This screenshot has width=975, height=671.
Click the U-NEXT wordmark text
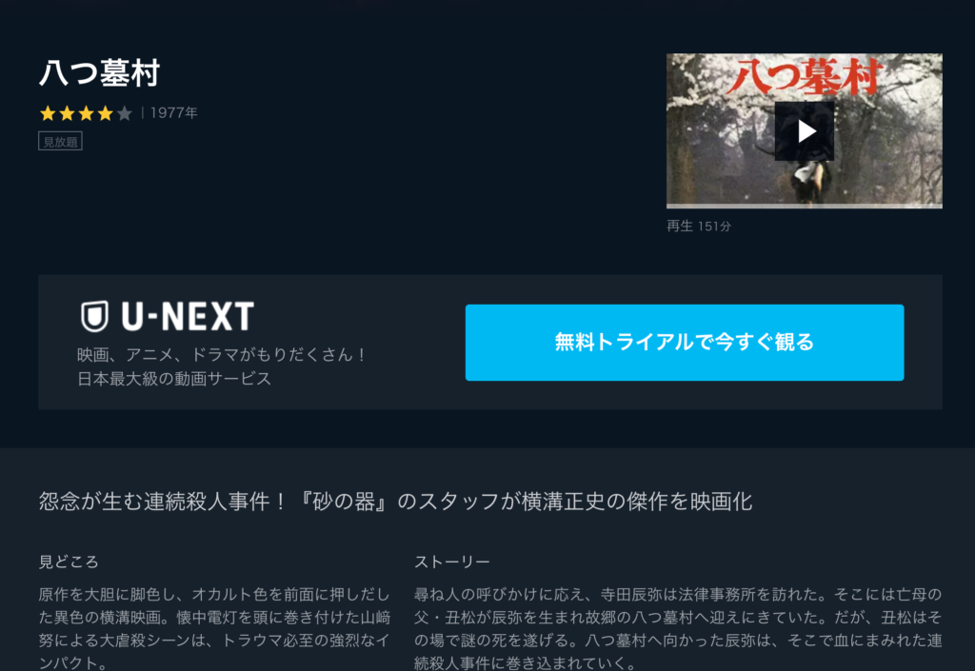click(188, 316)
